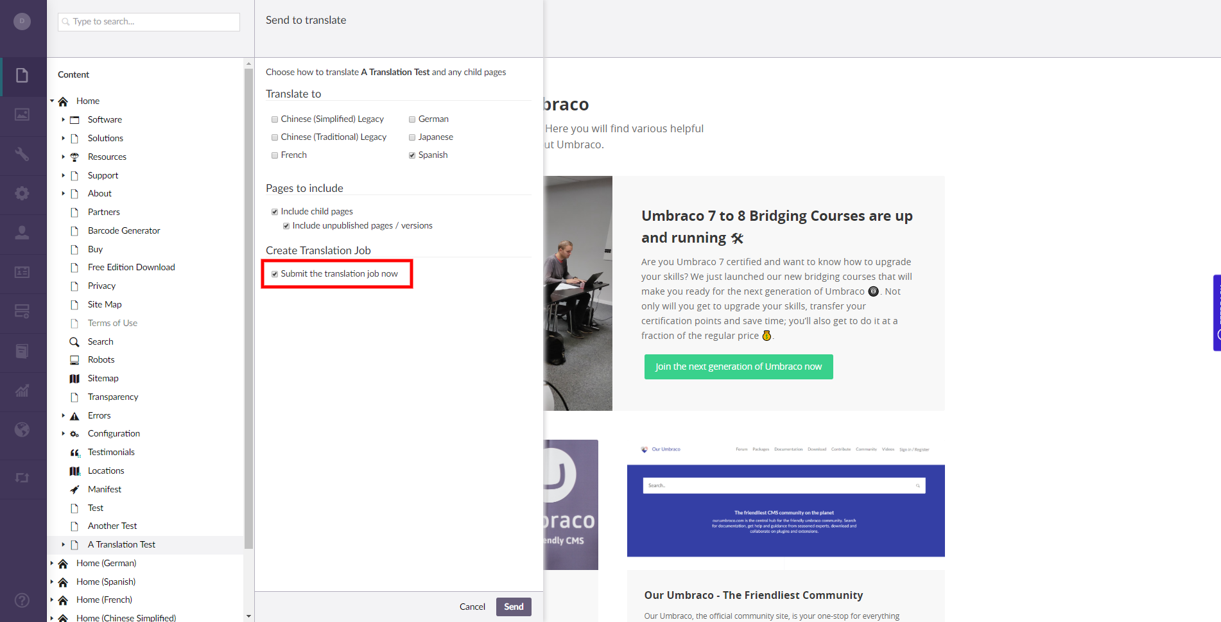Select Free Edition Download tree item
Viewport: 1221px width, 622px height.
132,267
